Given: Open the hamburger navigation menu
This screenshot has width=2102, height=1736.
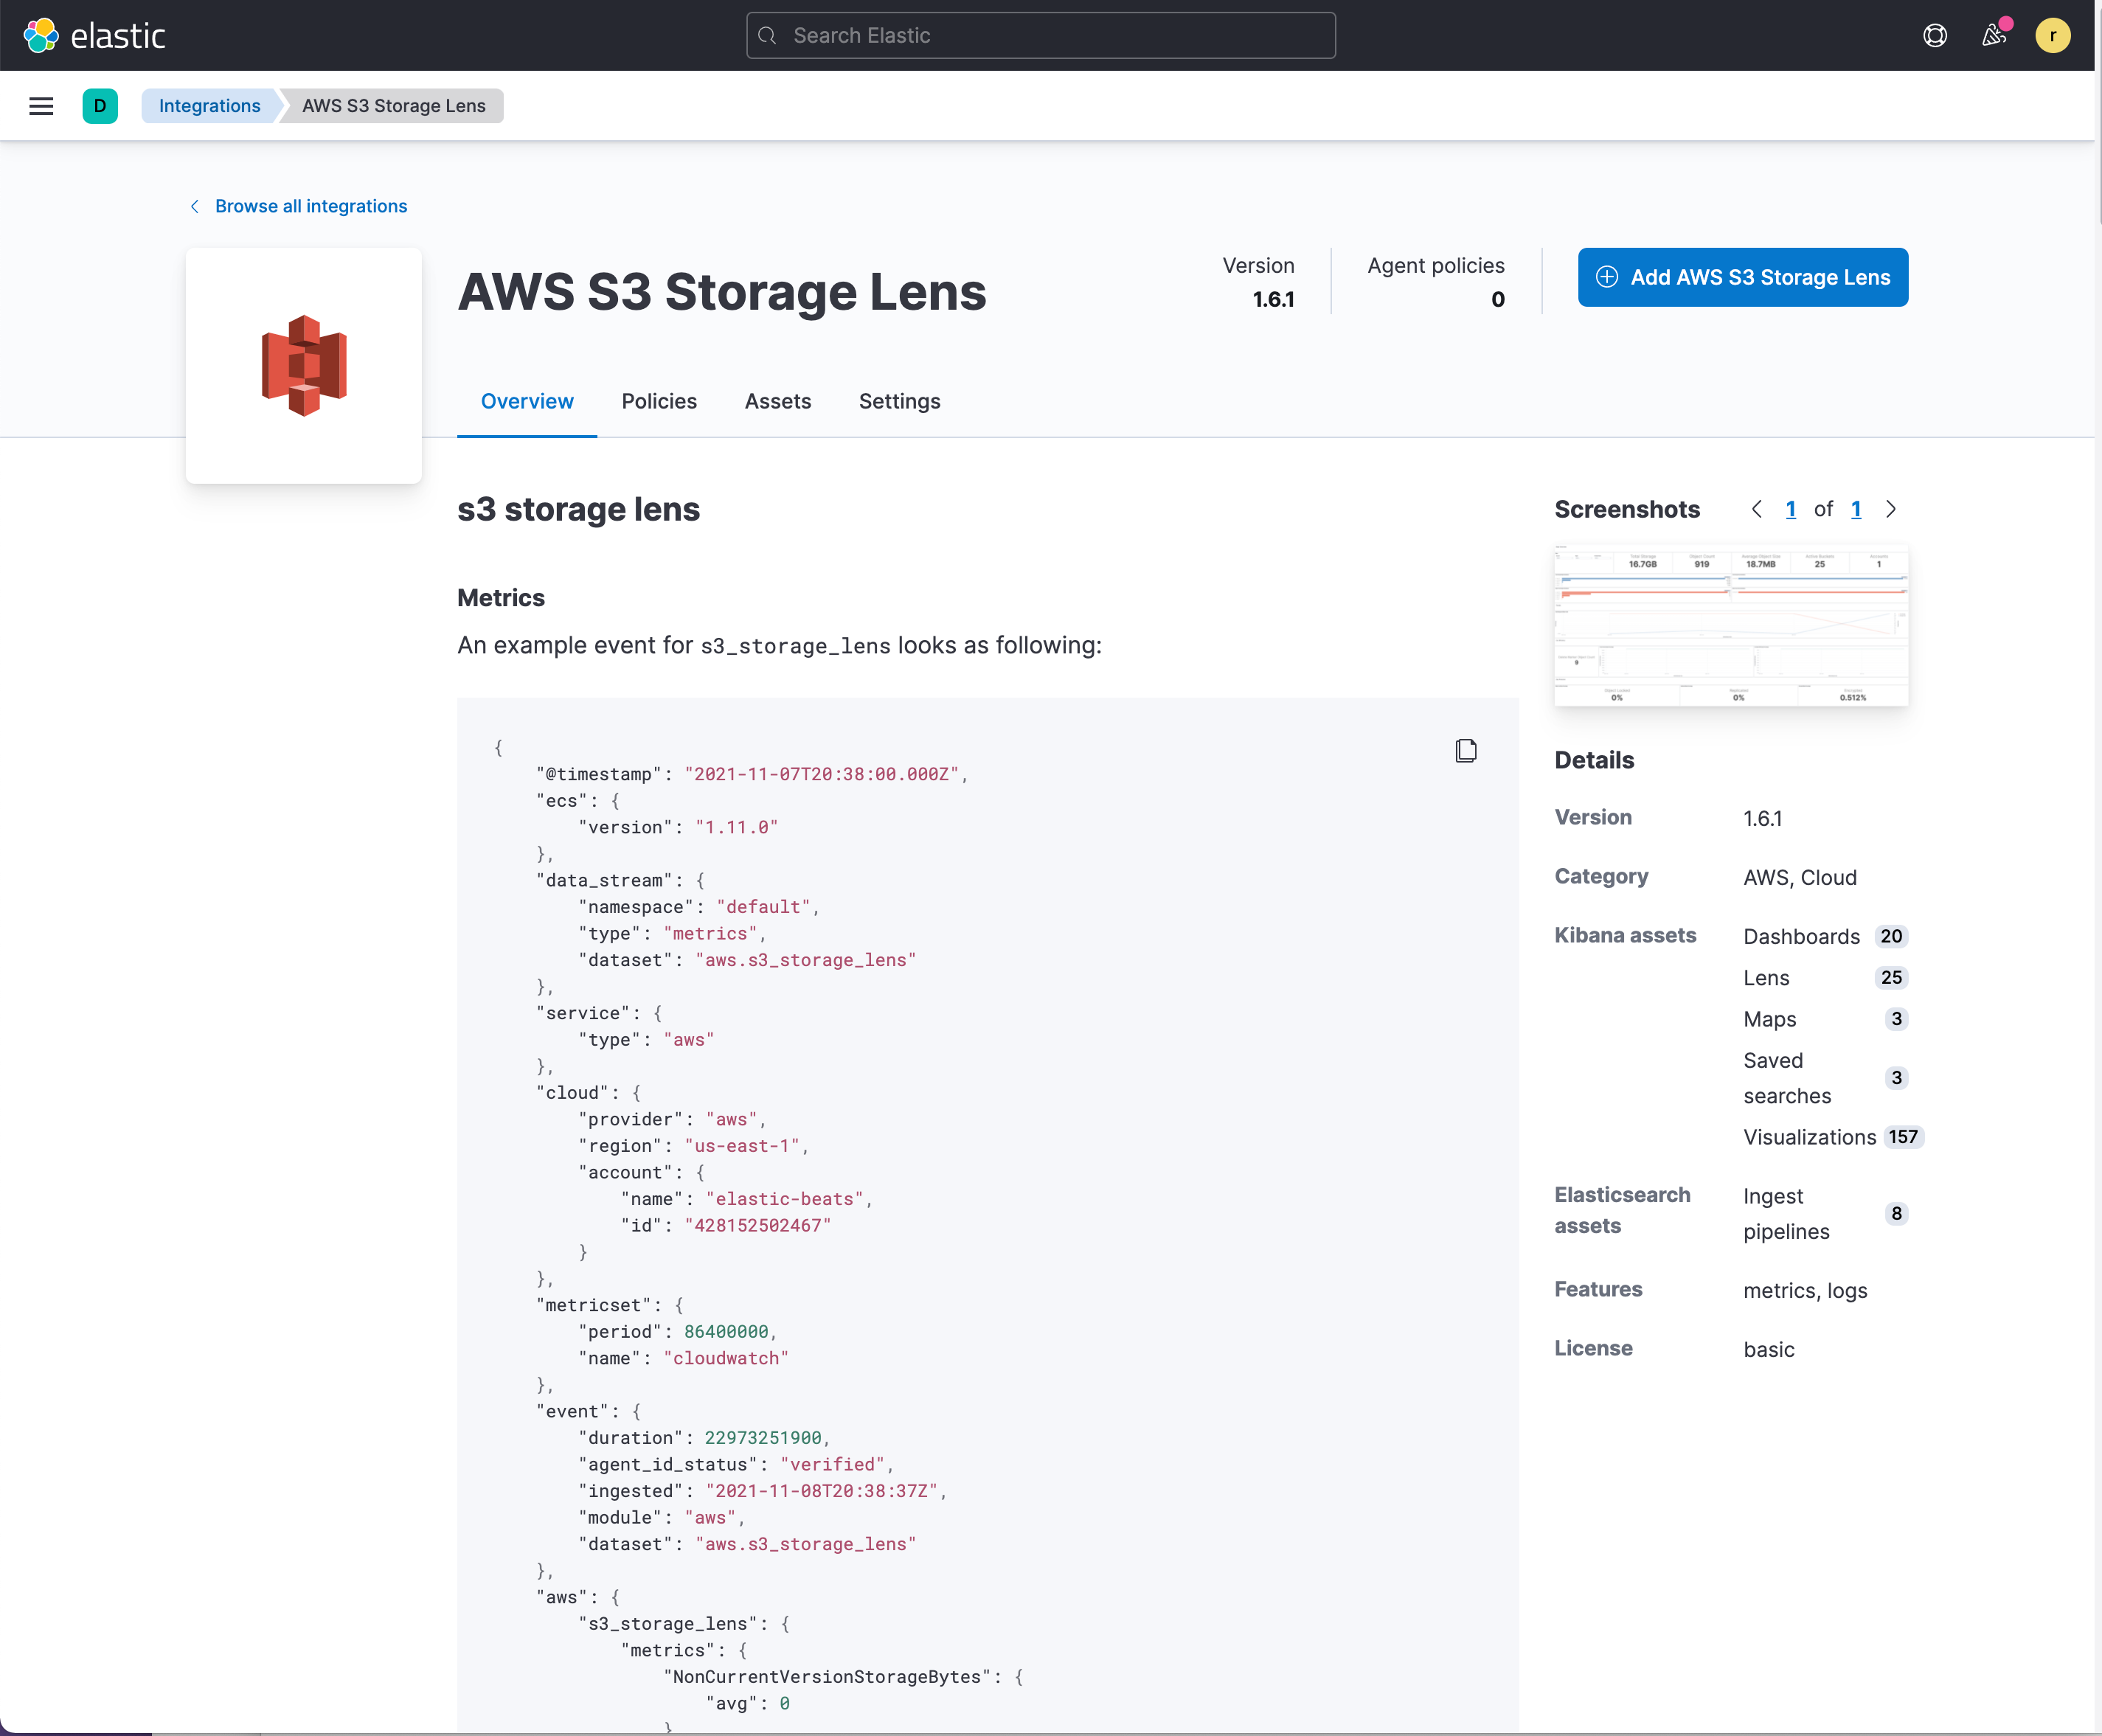Looking at the screenshot, I should point(41,106).
